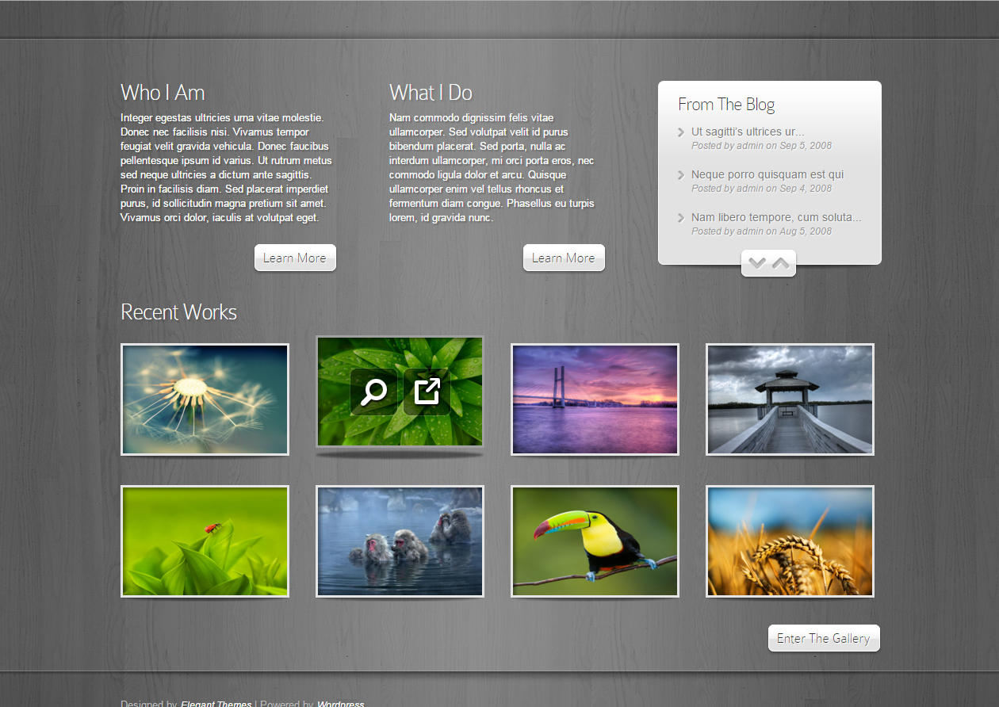Click arrow bullet beside 'Ut sagitti's ultrices' post

click(681, 132)
